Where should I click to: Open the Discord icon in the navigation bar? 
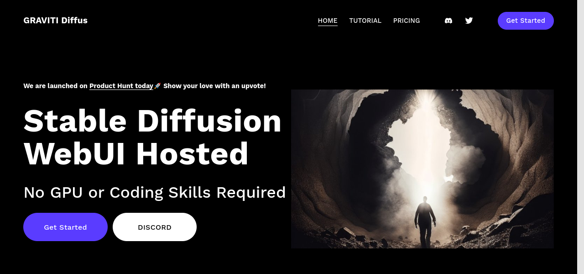pos(448,21)
